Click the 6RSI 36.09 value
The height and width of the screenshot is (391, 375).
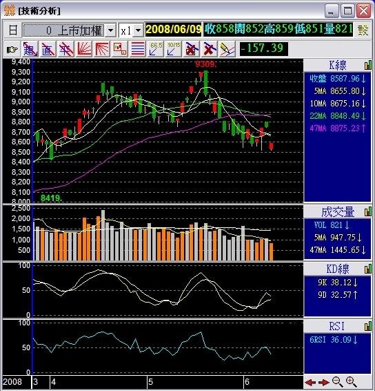[x=334, y=340]
